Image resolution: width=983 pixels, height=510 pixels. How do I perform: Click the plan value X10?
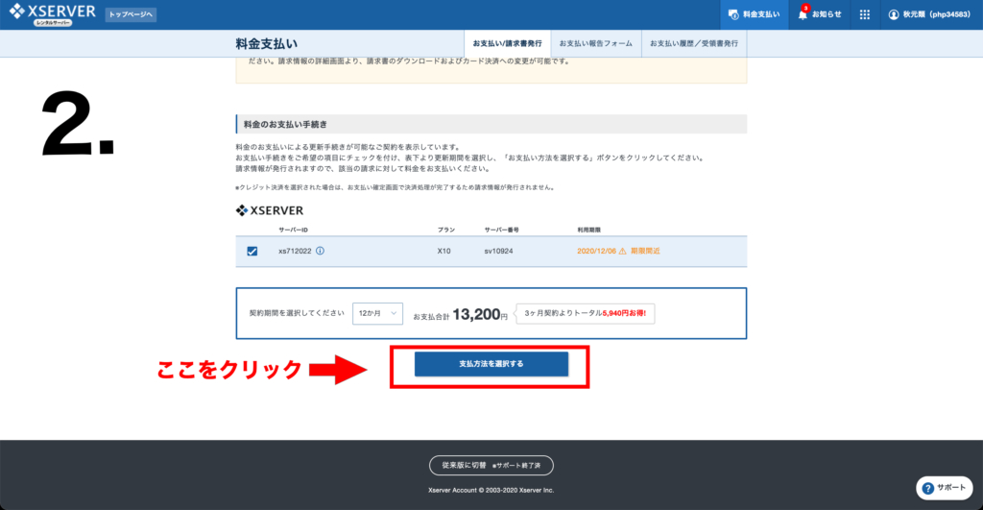pos(444,251)
